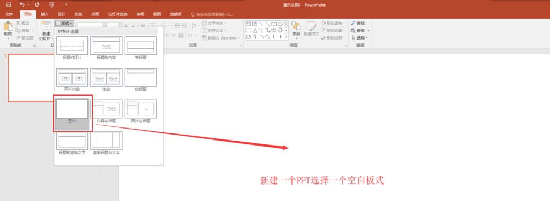Select the 标题幻灯片 (Title Slide) layout
Screen dimensions: 550x201
(x=72, y=48)
